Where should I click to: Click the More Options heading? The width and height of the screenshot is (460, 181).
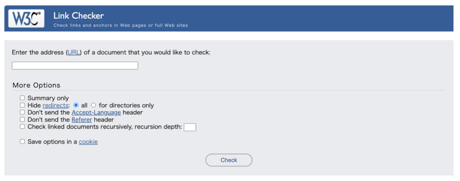pyautogui.click(x=36, y=85)
